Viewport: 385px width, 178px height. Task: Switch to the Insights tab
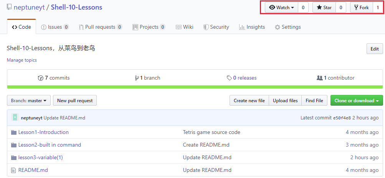[252, 27]
